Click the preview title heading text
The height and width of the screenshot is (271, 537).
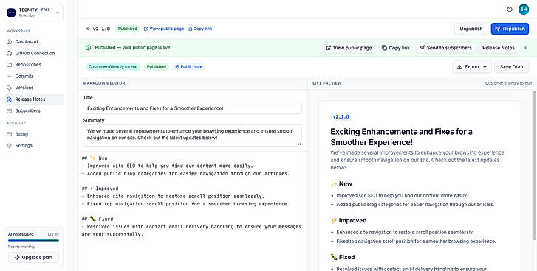pos(401,137)
